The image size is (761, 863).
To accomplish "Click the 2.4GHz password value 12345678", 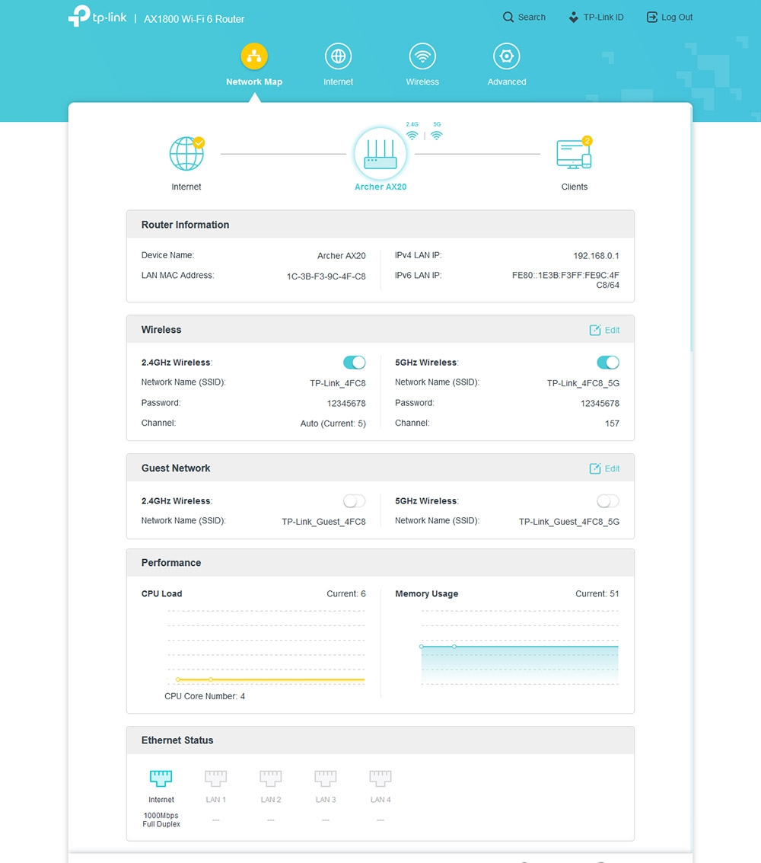I will coord(346,404).
